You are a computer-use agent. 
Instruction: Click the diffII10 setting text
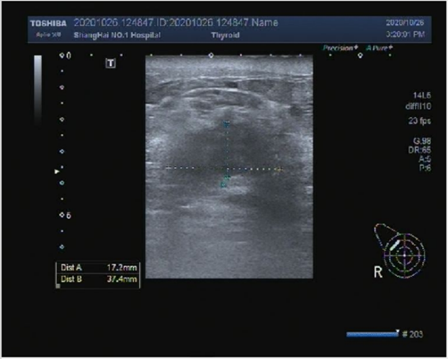pos(418,107)
